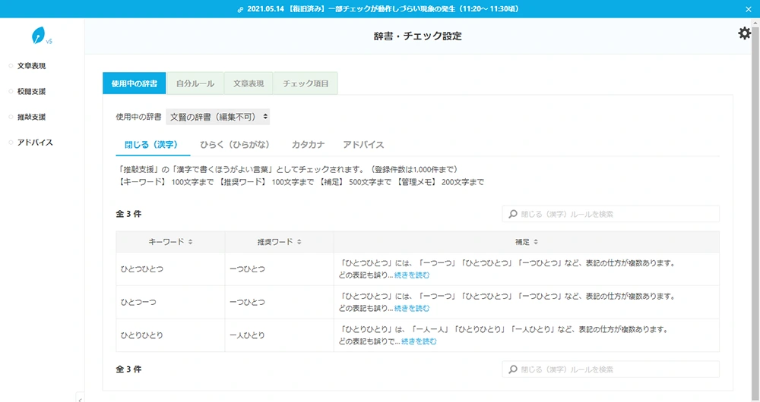Click 一つひとつ in the ひとつ一つ row
Viewport: 760px width, 402px height.
coord(247,302)
